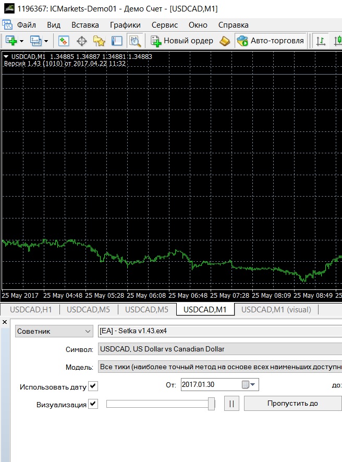Open the Файл menu
Screen dimensions: 342x462
pyautogui.click(x=27, y=25)
